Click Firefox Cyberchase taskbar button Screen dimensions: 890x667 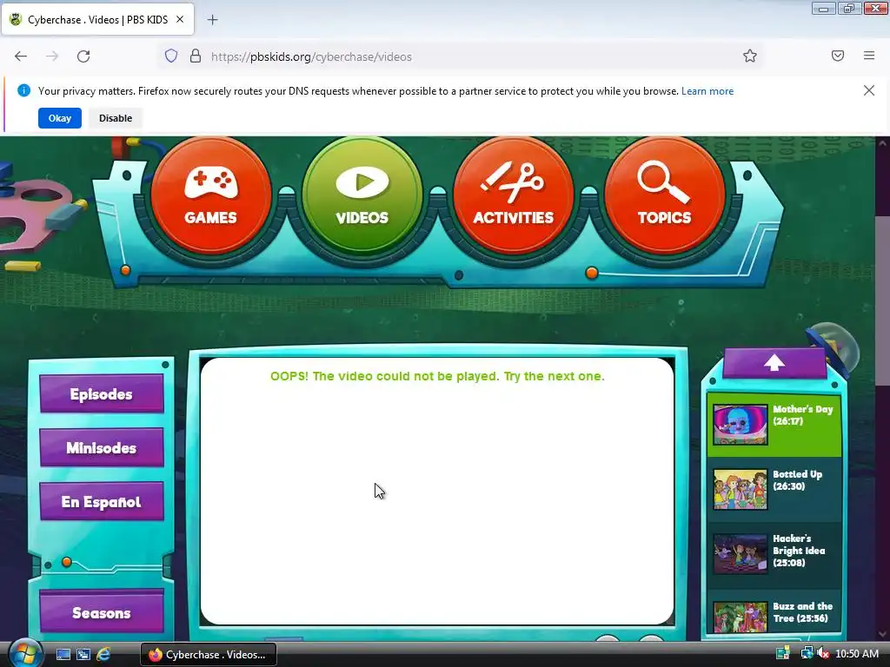click(x=209, y=655)
